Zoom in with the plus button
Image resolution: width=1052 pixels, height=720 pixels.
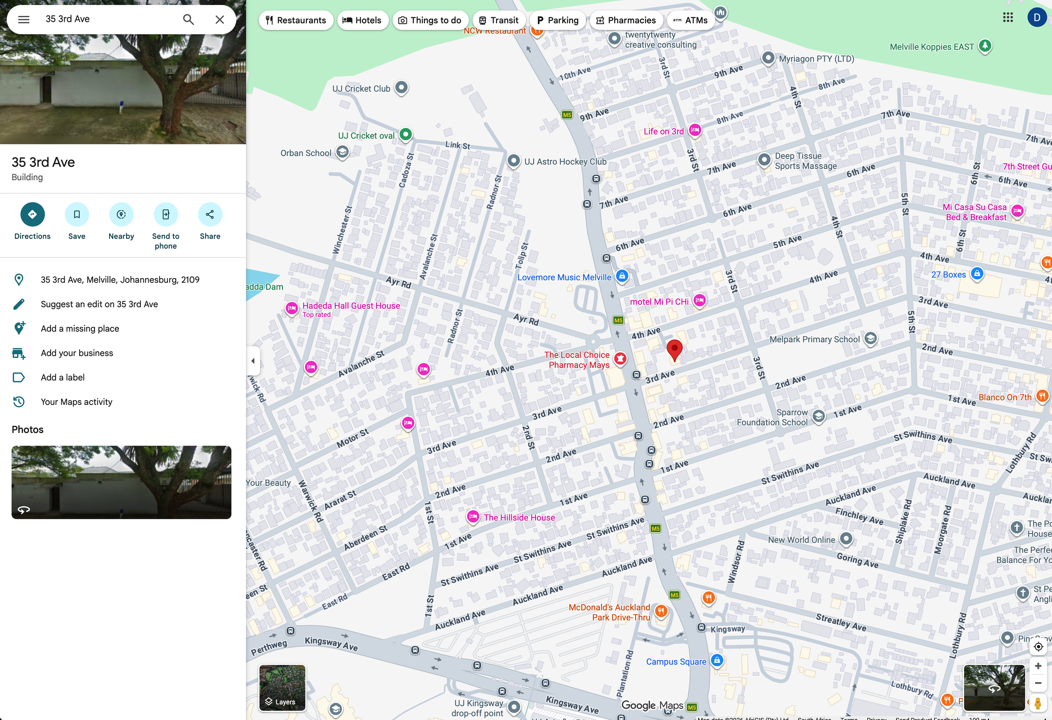[x=1038, y=666]
